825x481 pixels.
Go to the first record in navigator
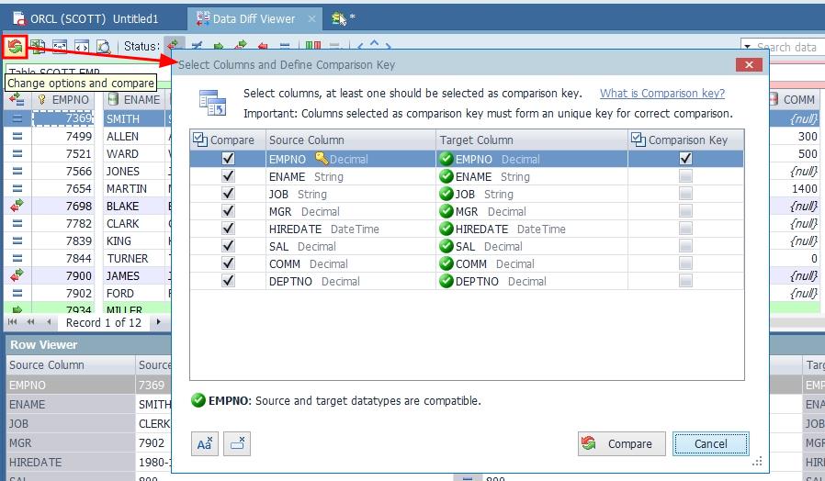[x=13, y=322]
